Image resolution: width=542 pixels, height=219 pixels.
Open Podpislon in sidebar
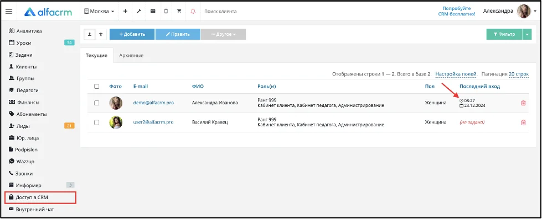click(x=23, y=150)
